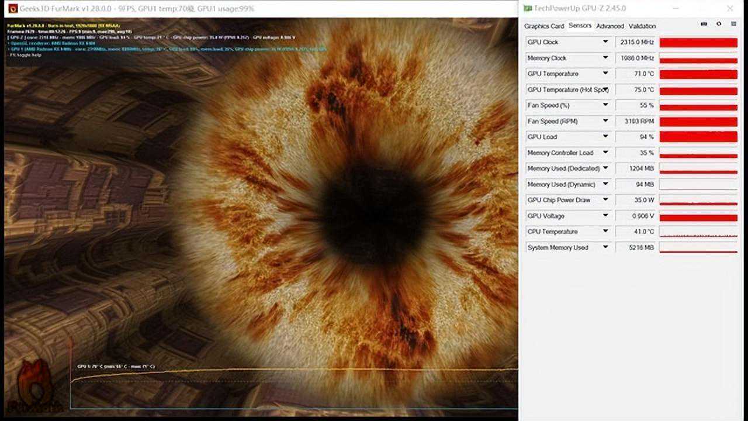748x421 pixels.
Task: Expand the GPU Chip Power Draw dropdown
Action: tap(605, 200)
